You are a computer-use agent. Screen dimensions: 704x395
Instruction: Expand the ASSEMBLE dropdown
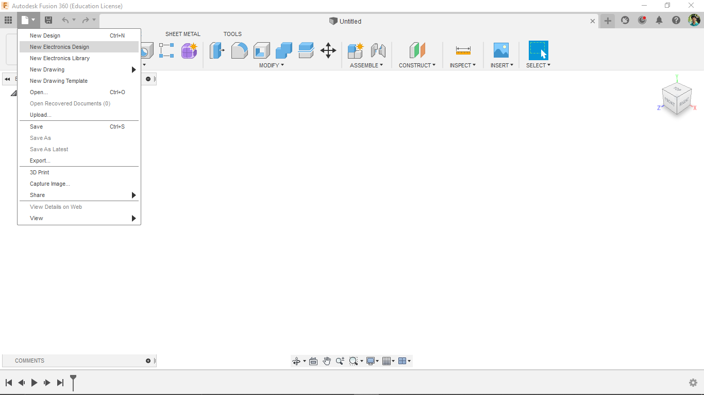tap(366, 65)
